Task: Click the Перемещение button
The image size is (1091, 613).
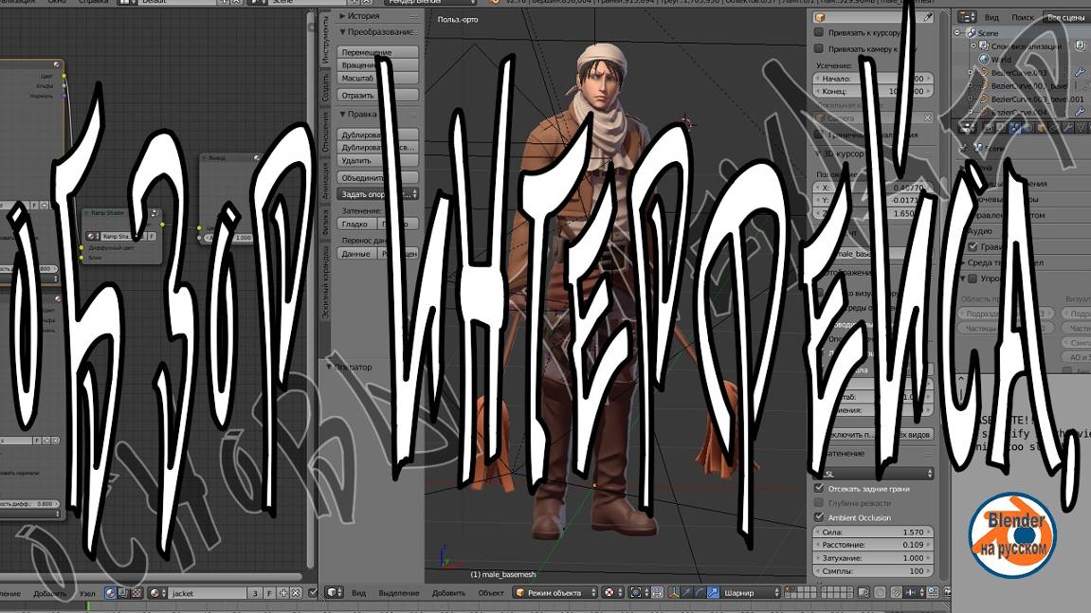Action: coord(377,52)
